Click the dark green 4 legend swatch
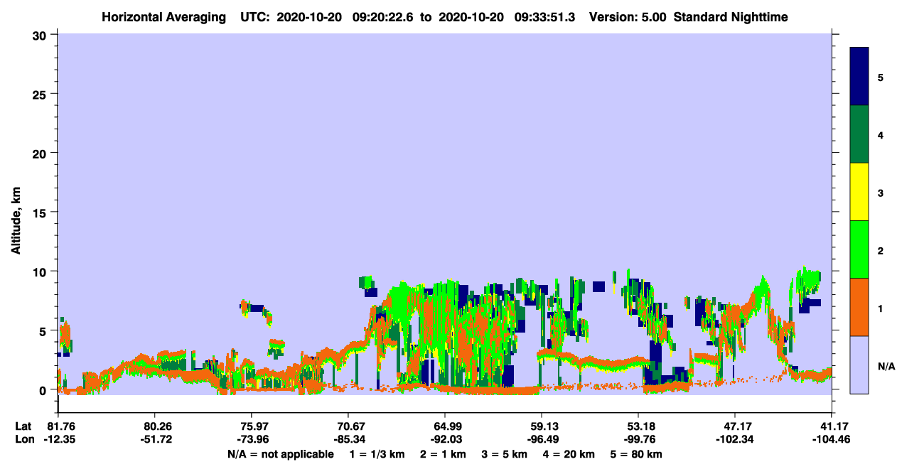 (859, 134)
